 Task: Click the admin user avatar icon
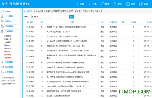pyautogui.click(x=2, y=11)
